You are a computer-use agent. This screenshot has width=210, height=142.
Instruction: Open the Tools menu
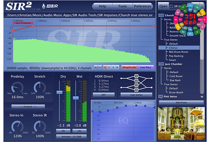pyautogui.click(x=122, y=6)
